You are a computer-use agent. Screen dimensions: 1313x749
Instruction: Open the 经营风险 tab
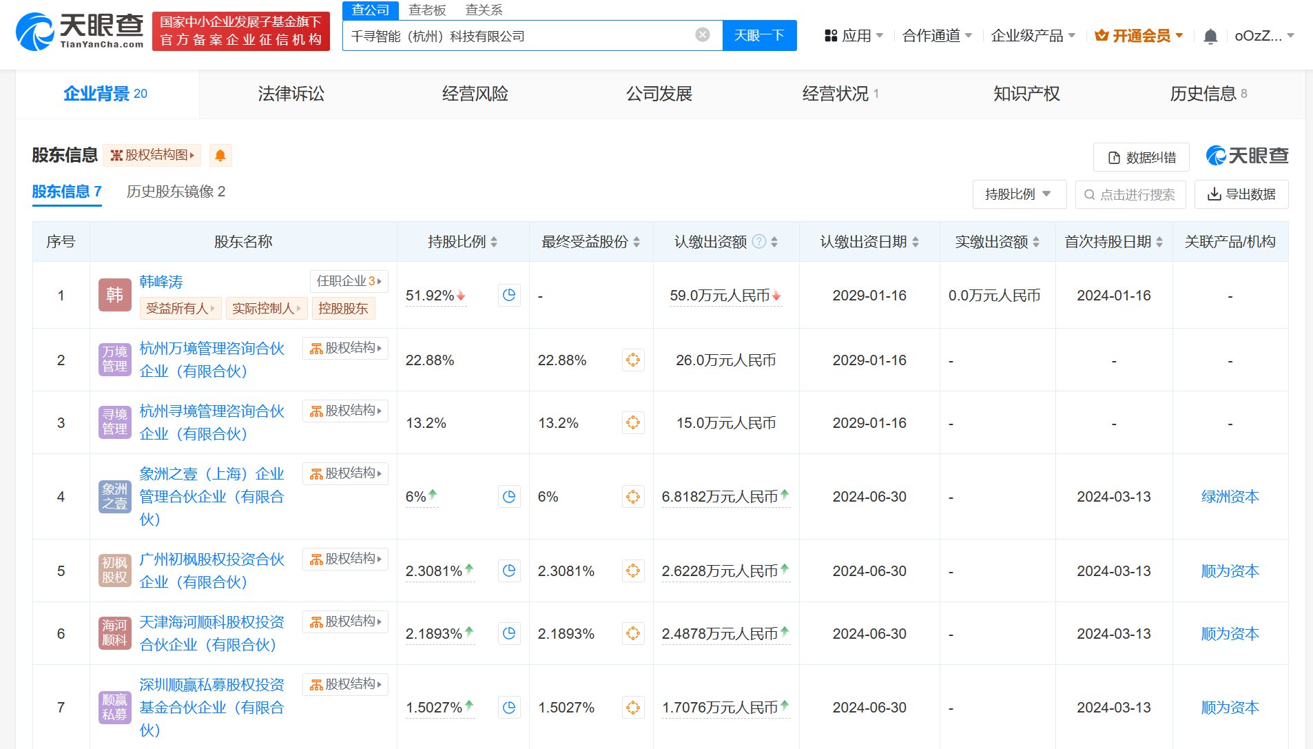pyautogui.click(x=475, y=94)
